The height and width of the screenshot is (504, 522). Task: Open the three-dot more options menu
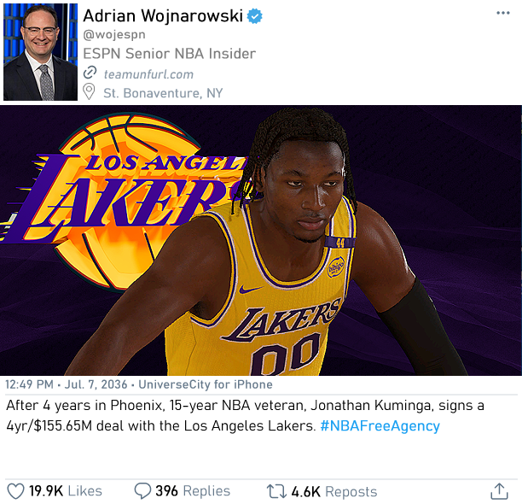(502, 13)
